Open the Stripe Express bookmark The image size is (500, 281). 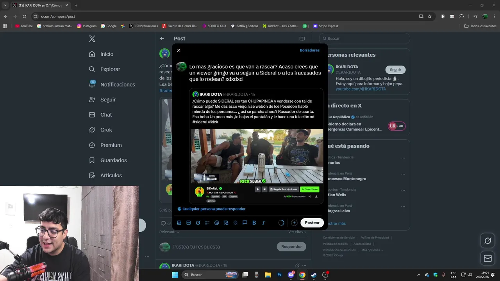pyautogui.click(x=325, y=26)
